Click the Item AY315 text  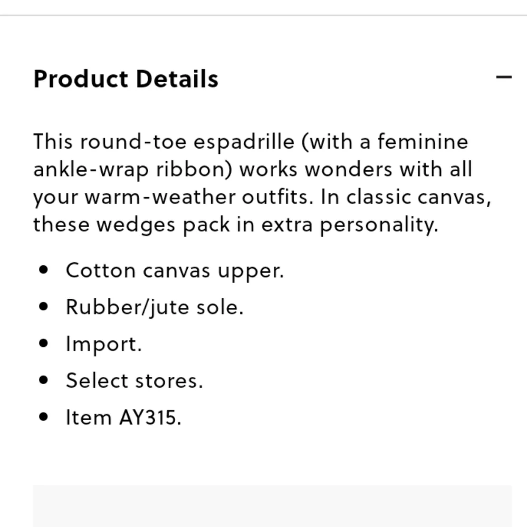tap(123, 417)
